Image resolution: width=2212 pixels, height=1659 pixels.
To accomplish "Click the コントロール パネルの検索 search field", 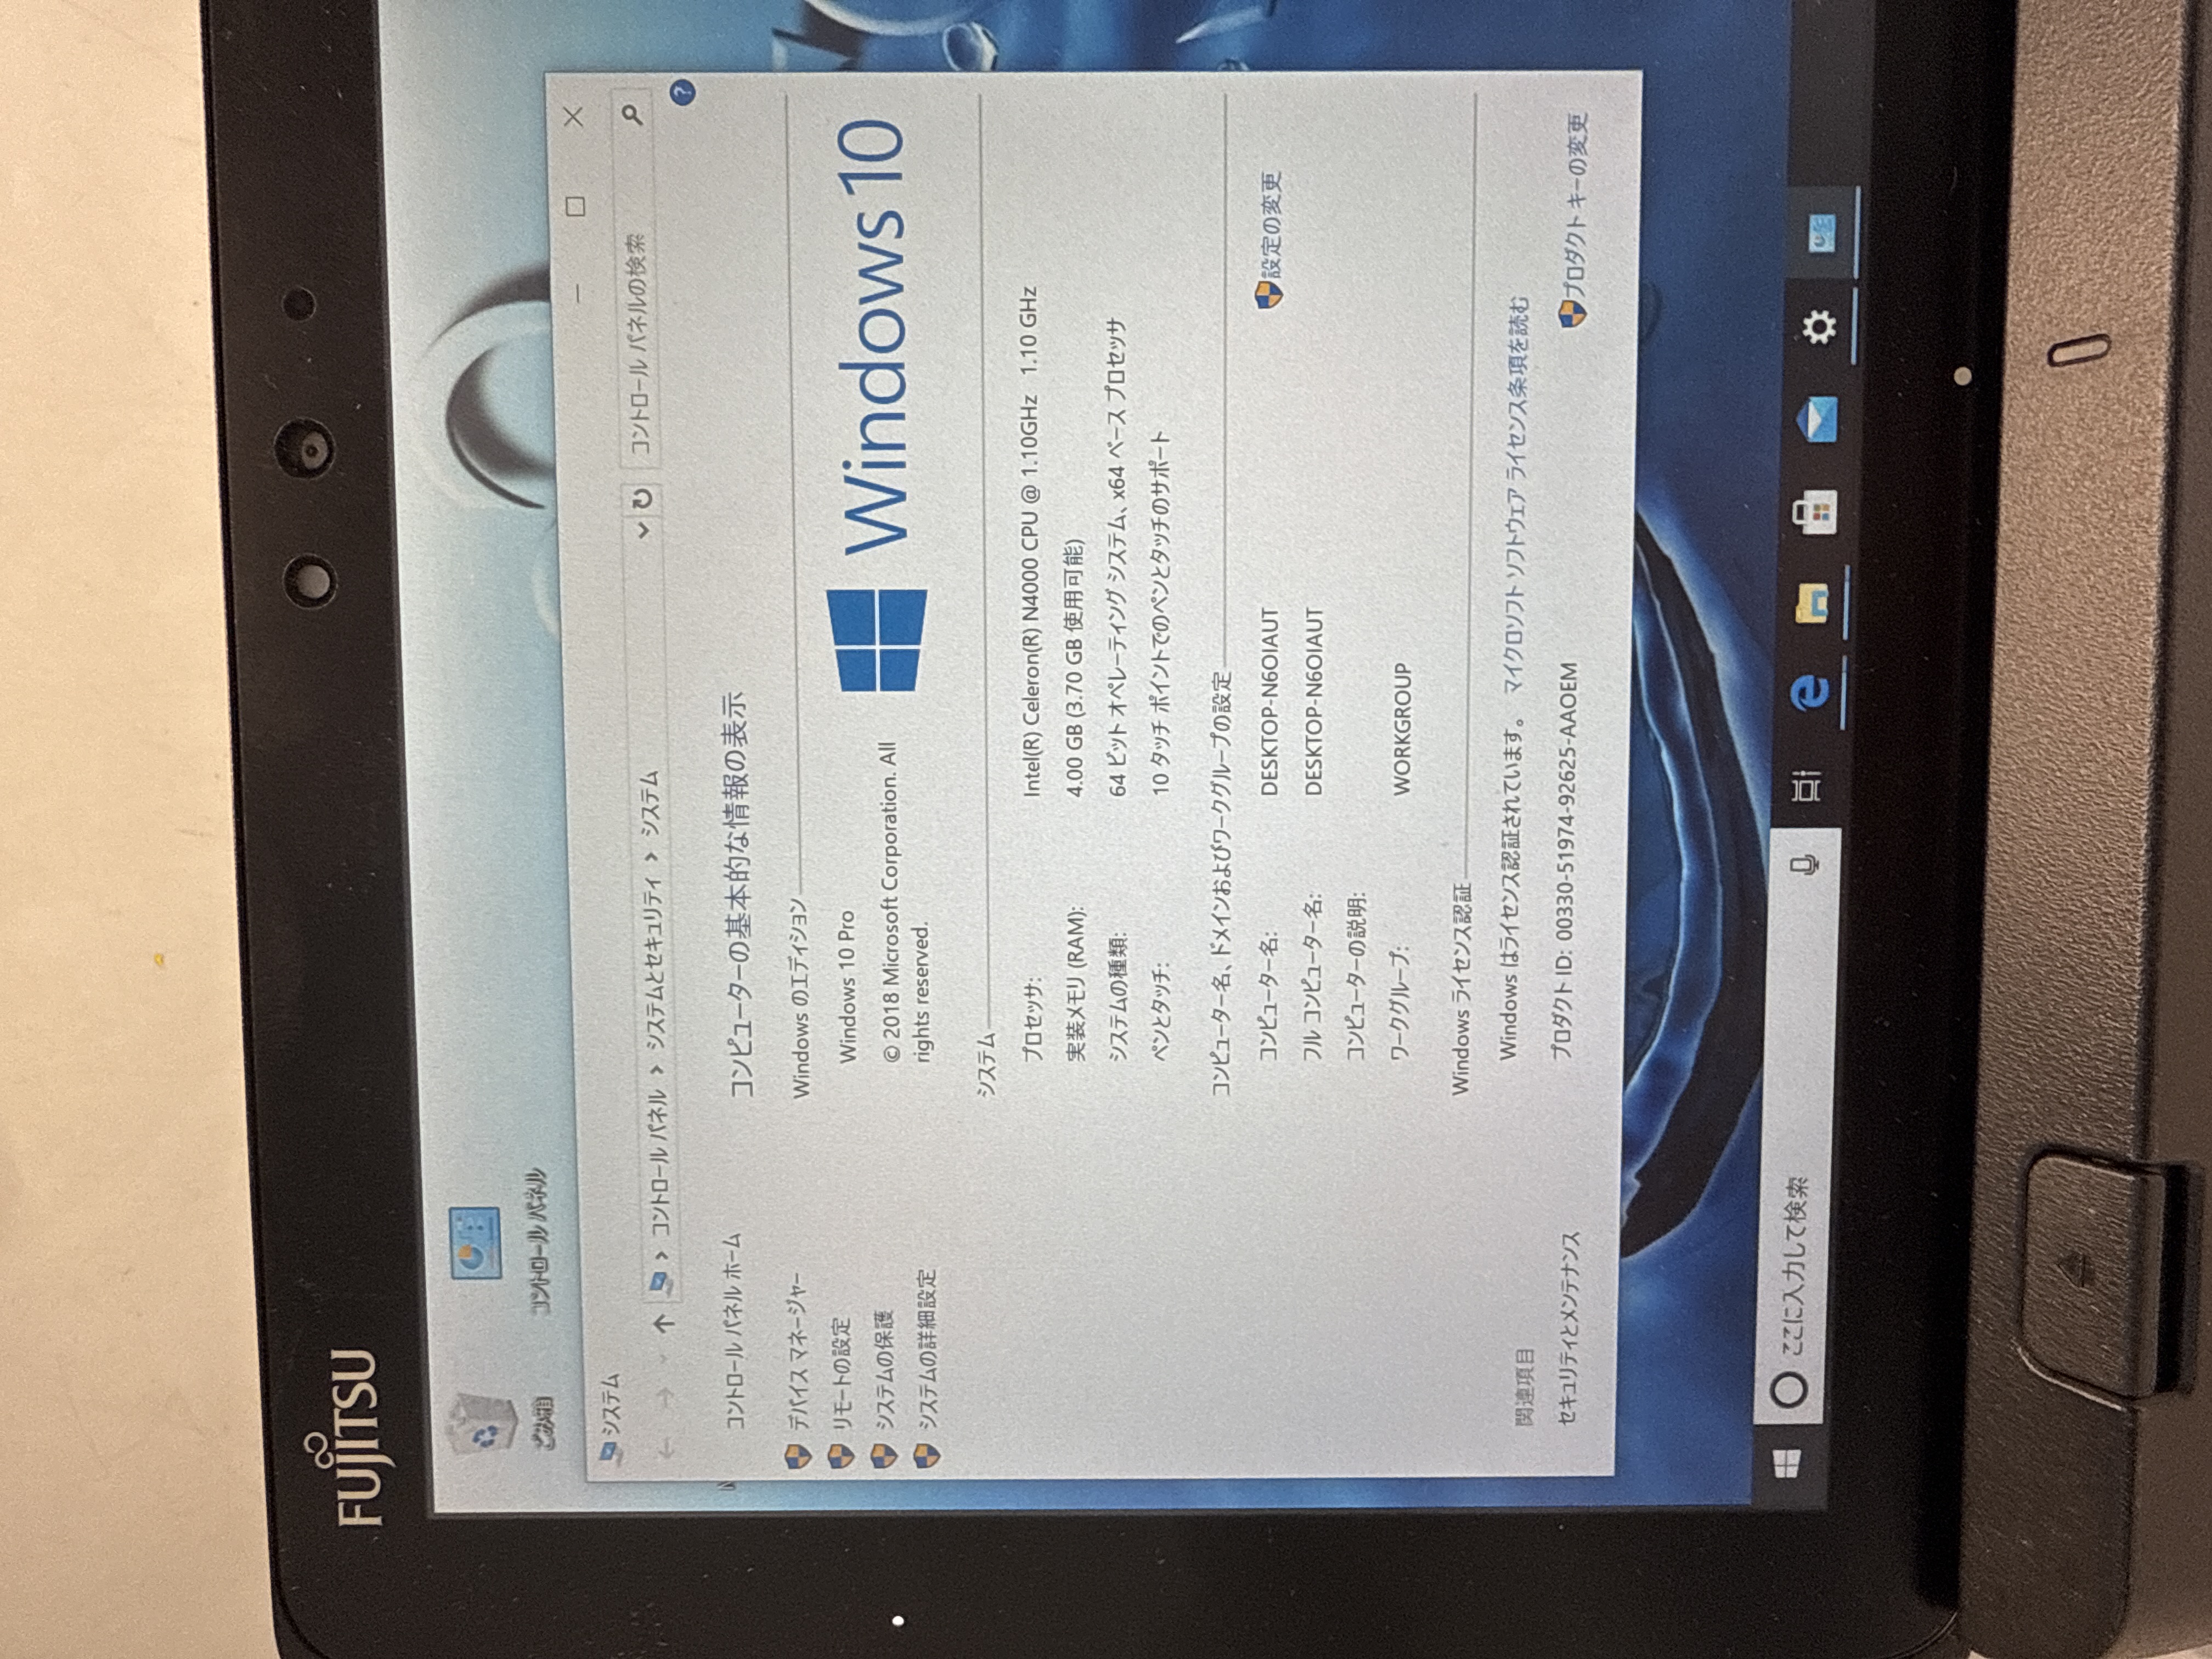I will point(636,345).
